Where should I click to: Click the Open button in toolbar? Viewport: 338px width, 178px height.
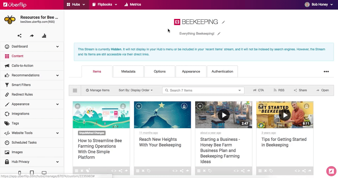point(323,90)
